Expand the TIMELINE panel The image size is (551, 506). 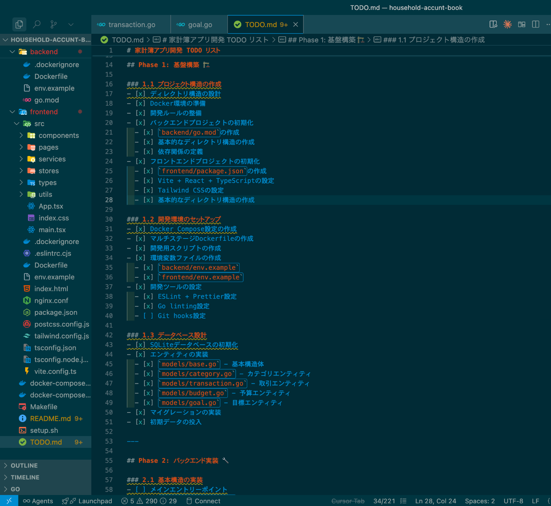[46, 477]
